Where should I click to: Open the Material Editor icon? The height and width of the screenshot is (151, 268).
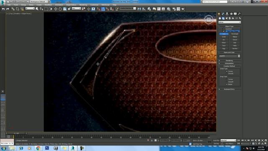[x=169, y=9]
